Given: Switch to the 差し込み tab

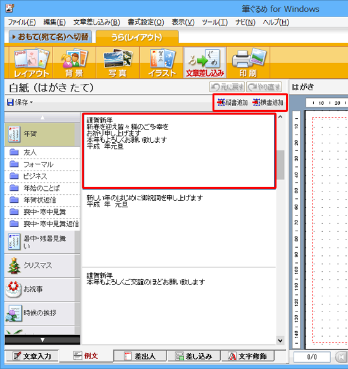Looking at the screenshot, I should [x=194, y=356].
